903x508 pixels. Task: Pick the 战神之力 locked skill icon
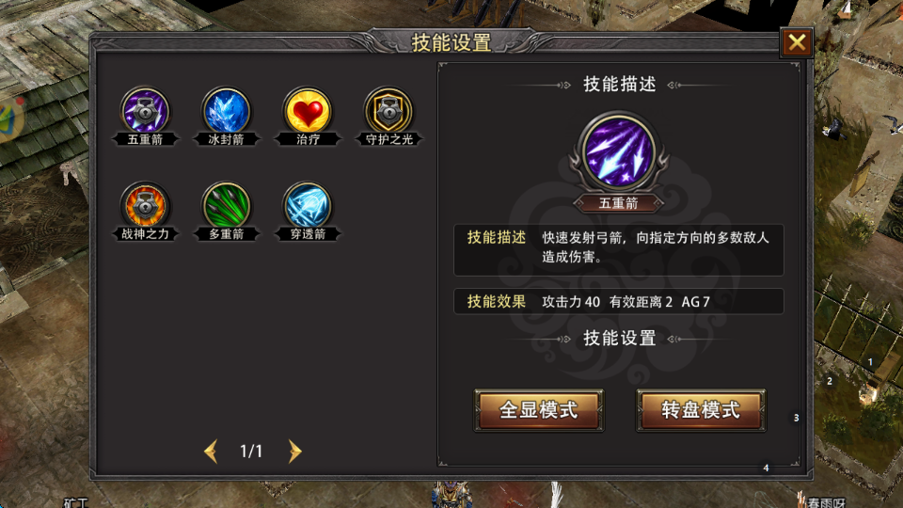(x=145, y=206)
